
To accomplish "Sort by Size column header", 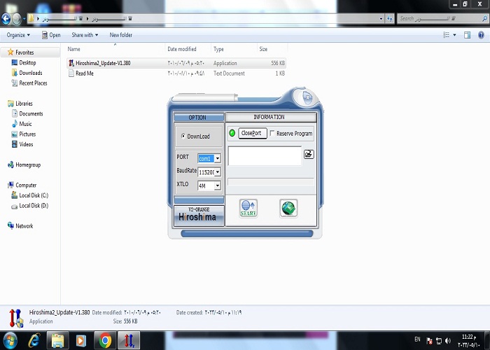I will pyautogui.click(x=272, y=49).
